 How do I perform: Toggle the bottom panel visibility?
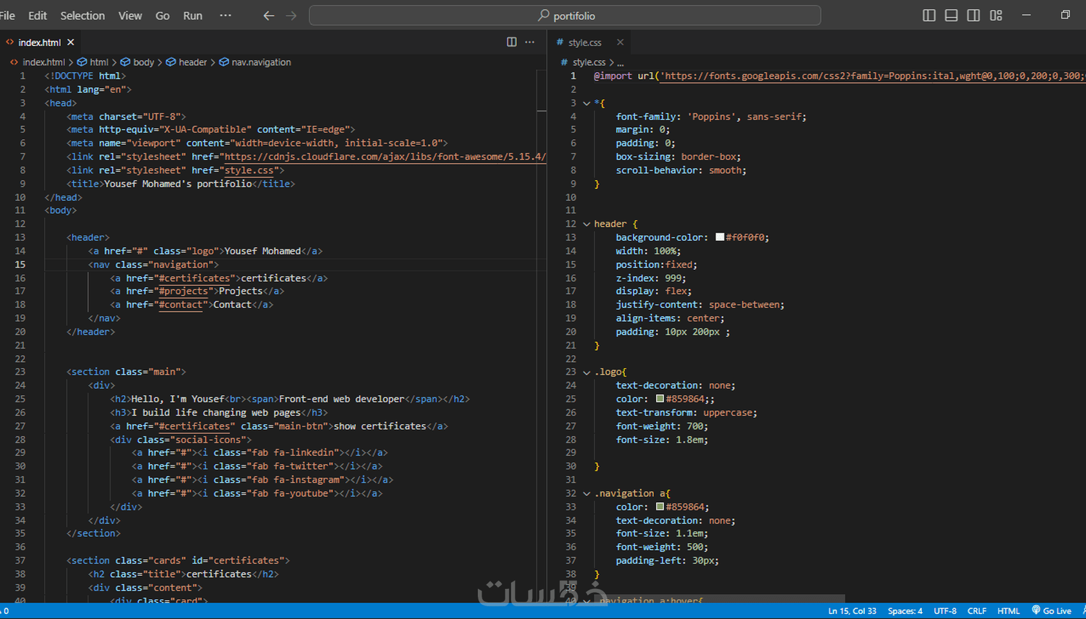click(x=951, y=15)
